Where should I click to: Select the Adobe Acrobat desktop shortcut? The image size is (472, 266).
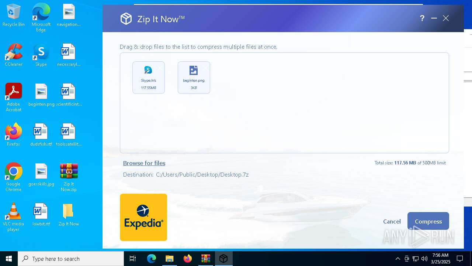click(x=14, y=98)
